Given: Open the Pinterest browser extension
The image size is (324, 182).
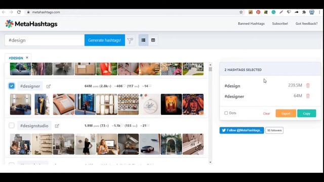Looking at the screenshot, I should coord(258,12).
